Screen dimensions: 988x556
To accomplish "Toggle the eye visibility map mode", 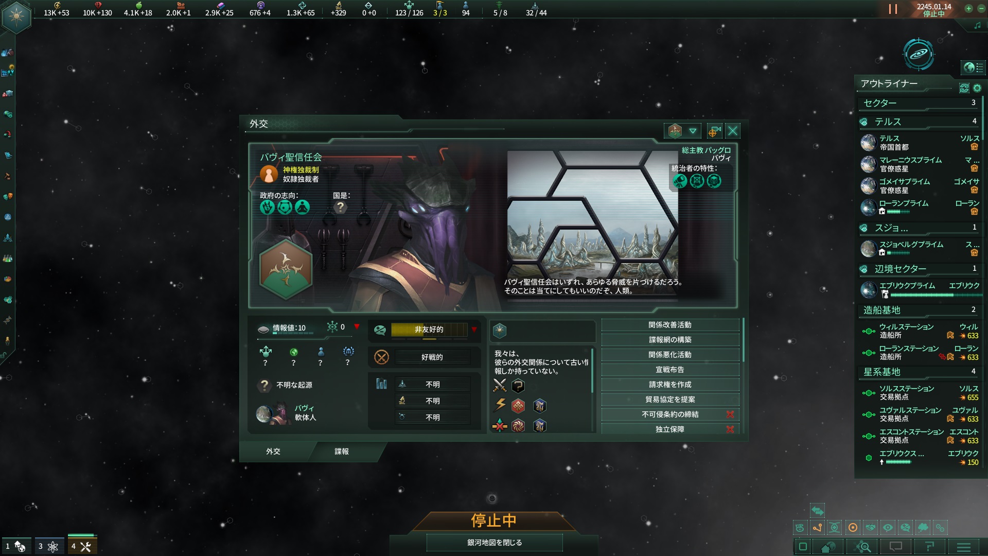I will 888,528.
